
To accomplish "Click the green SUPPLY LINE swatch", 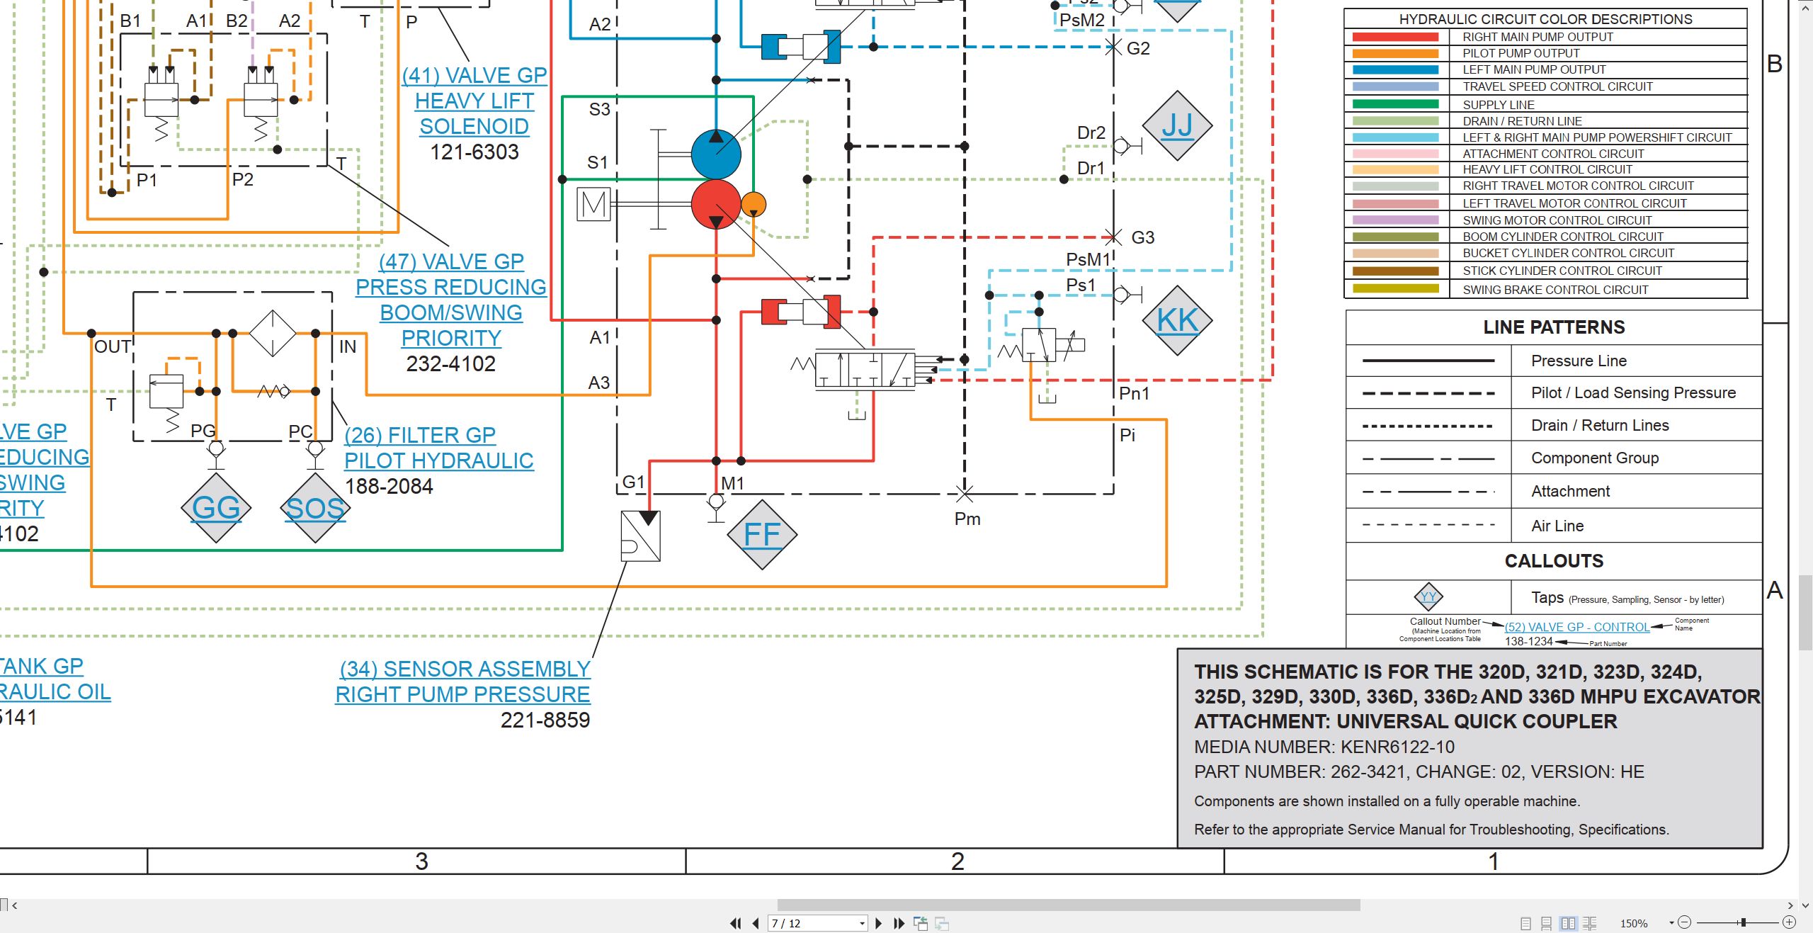I will pos(1395,104).
